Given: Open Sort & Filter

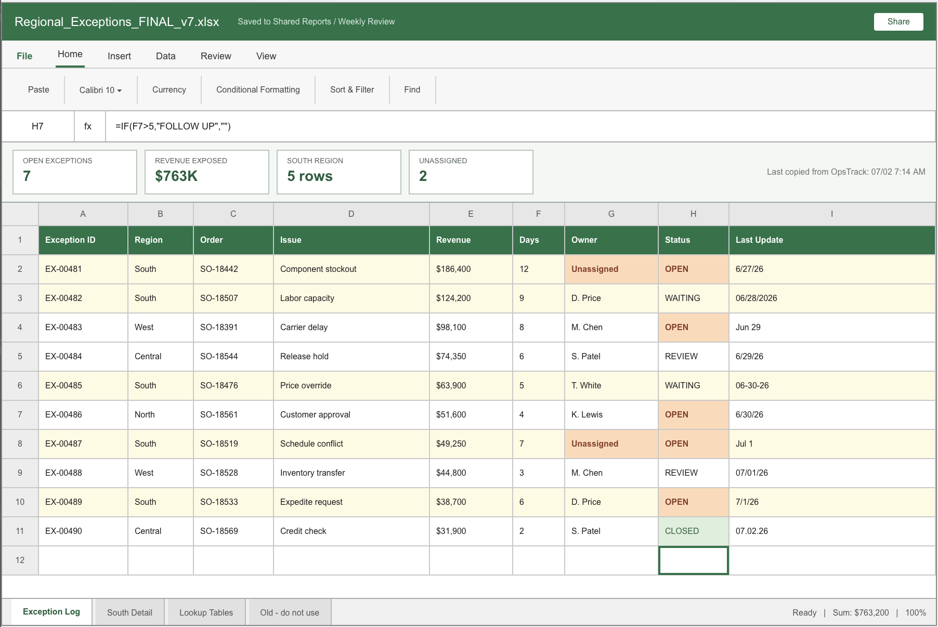Looking at the screenshot, I should tap(352, 89).
